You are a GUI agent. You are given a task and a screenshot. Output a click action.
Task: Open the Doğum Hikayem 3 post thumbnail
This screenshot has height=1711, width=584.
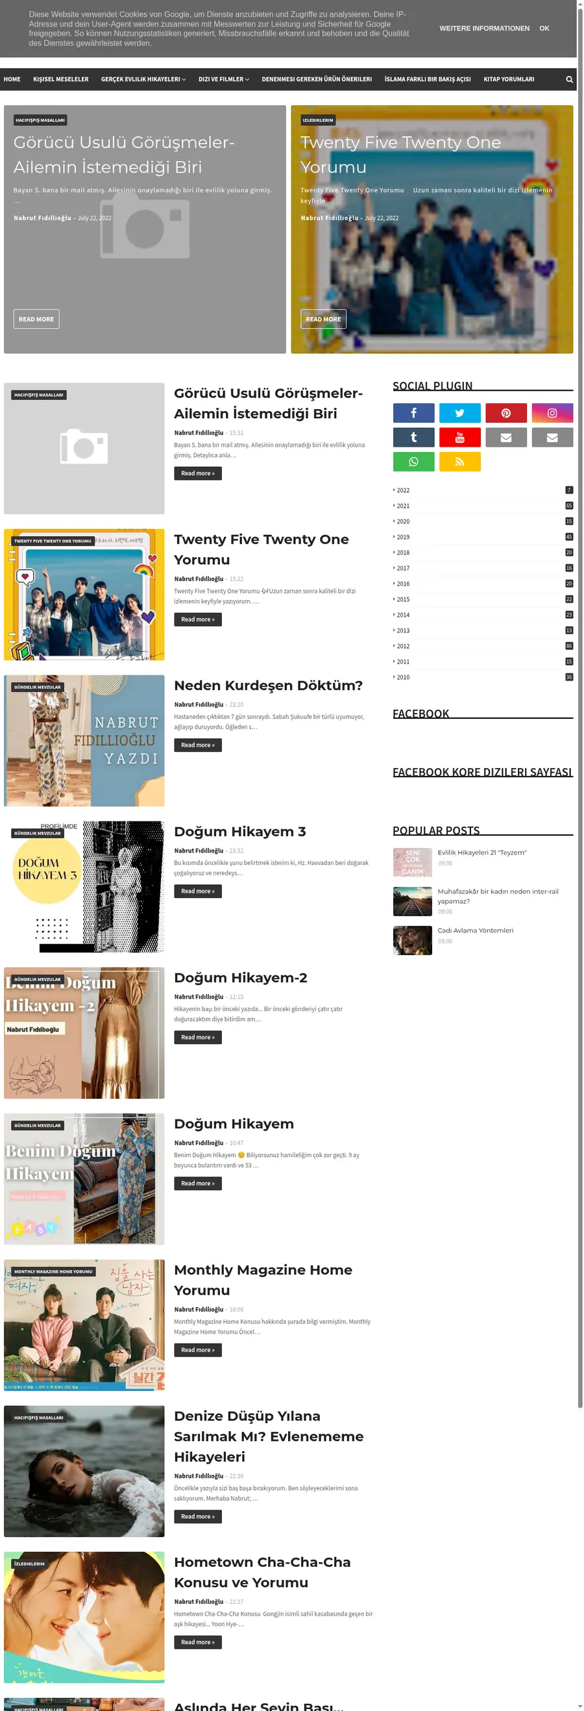84,887
